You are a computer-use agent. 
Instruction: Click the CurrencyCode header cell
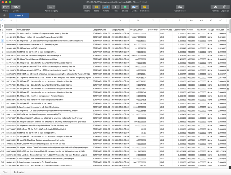point(166,30)
